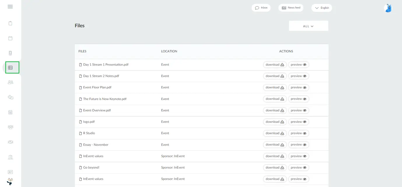The image size is (402, 187).
Task: Click Sponsor: InEvent in Go beyond! row
Action: [173, 168]
